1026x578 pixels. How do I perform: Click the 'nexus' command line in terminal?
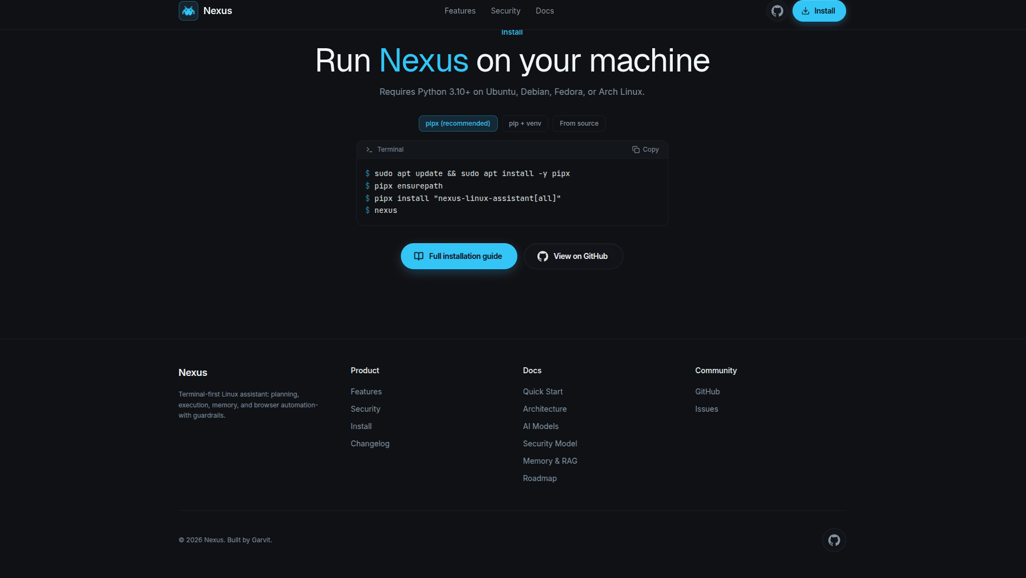pos(381,210)
